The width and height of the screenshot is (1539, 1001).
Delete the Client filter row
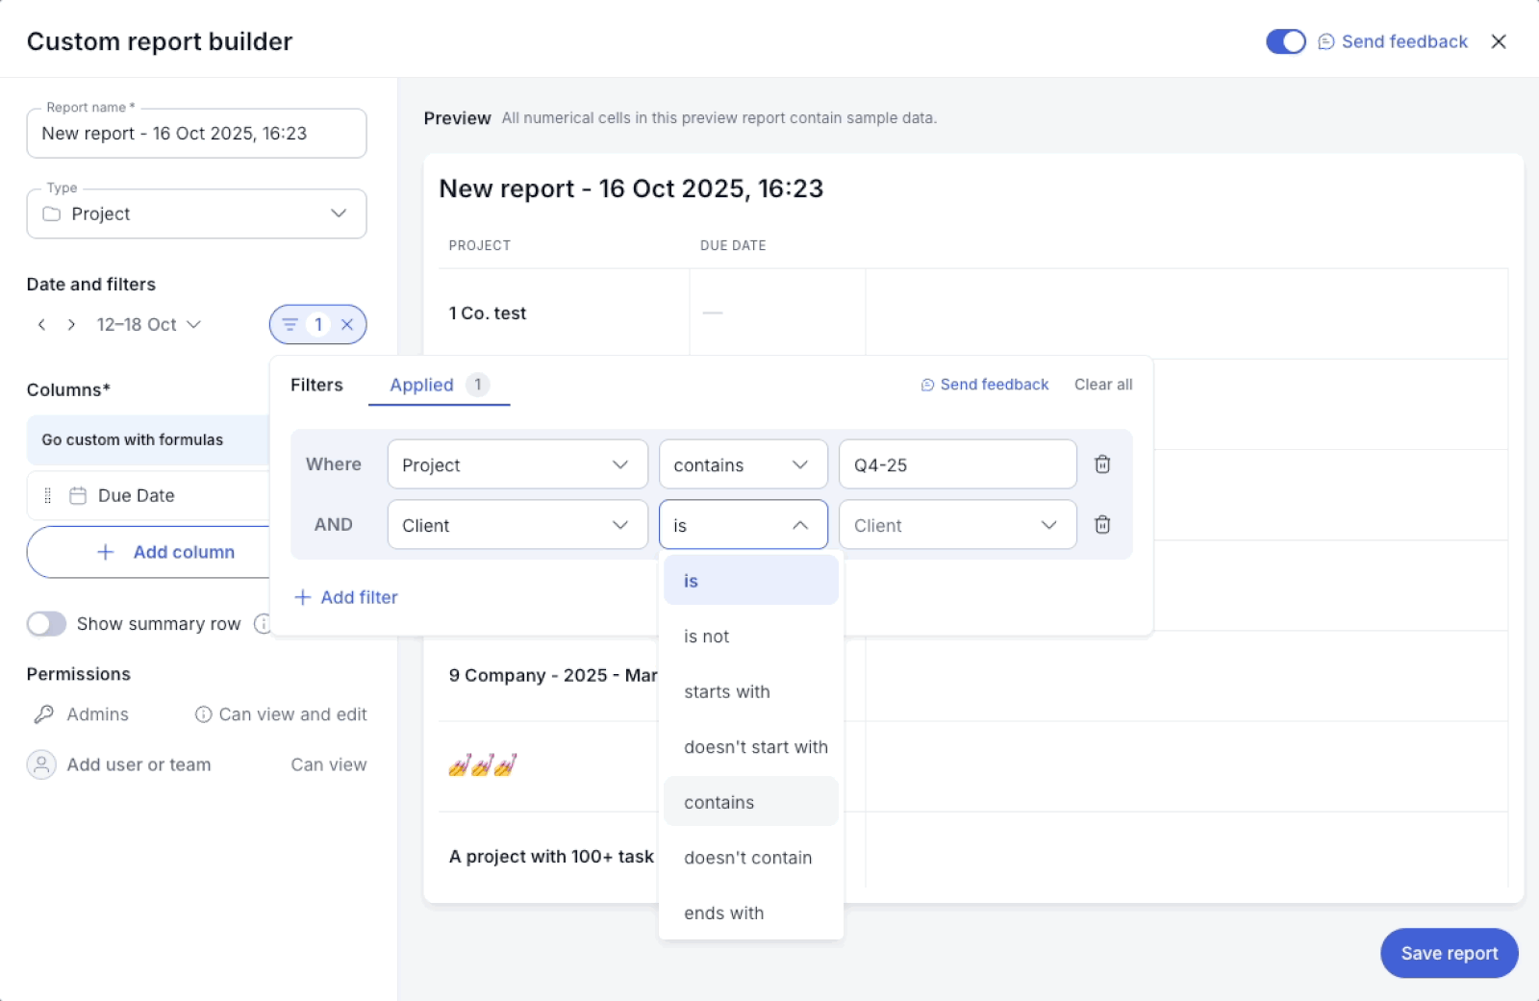coord(1102,524)
